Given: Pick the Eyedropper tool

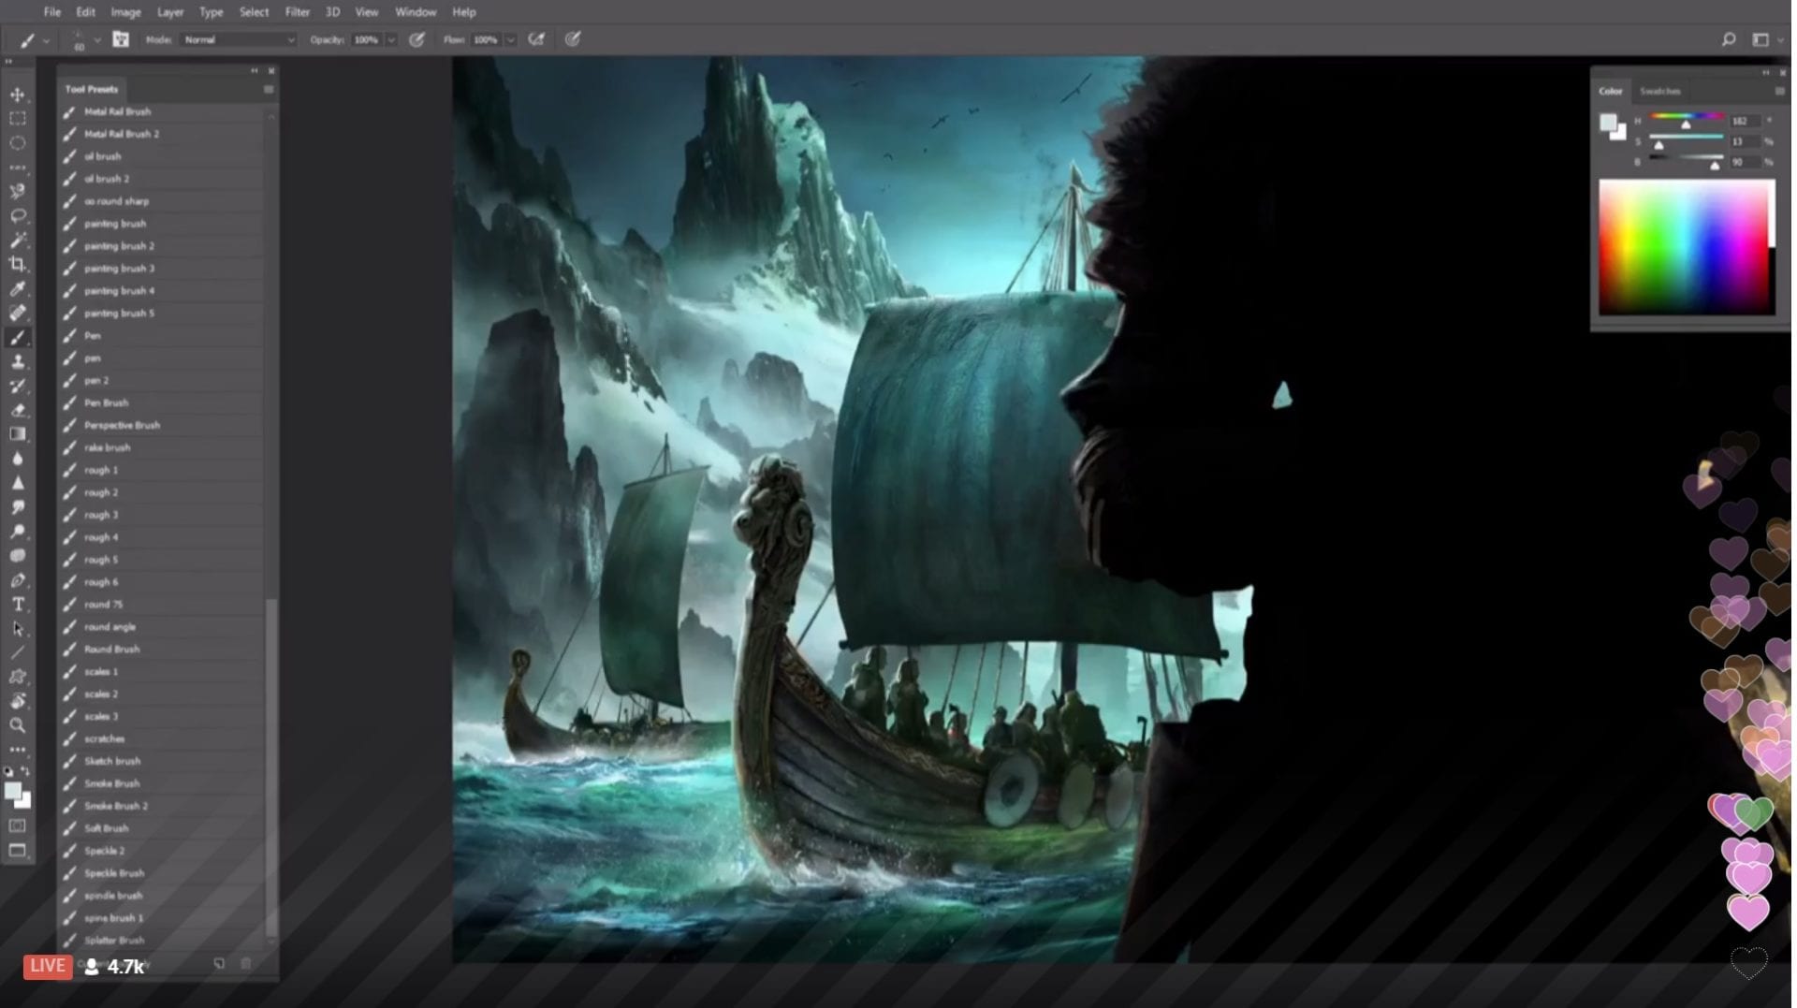Looking at the screenshot, I should (x=17, y=289).
